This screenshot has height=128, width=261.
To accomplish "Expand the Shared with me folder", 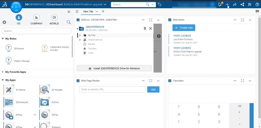I will 80,40.
